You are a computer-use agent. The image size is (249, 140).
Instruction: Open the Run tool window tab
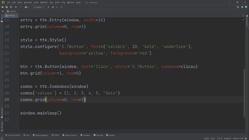pyautogui.click(x=26, y=135)
